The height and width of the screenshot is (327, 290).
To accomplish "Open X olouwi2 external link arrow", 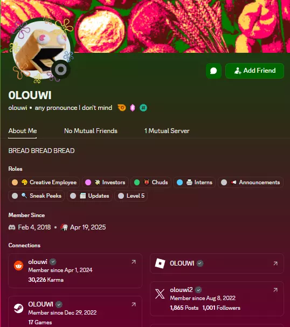I will point(275,290).
